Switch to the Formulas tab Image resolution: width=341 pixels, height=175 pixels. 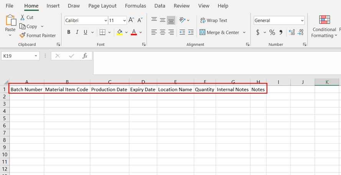coord(135,6)
